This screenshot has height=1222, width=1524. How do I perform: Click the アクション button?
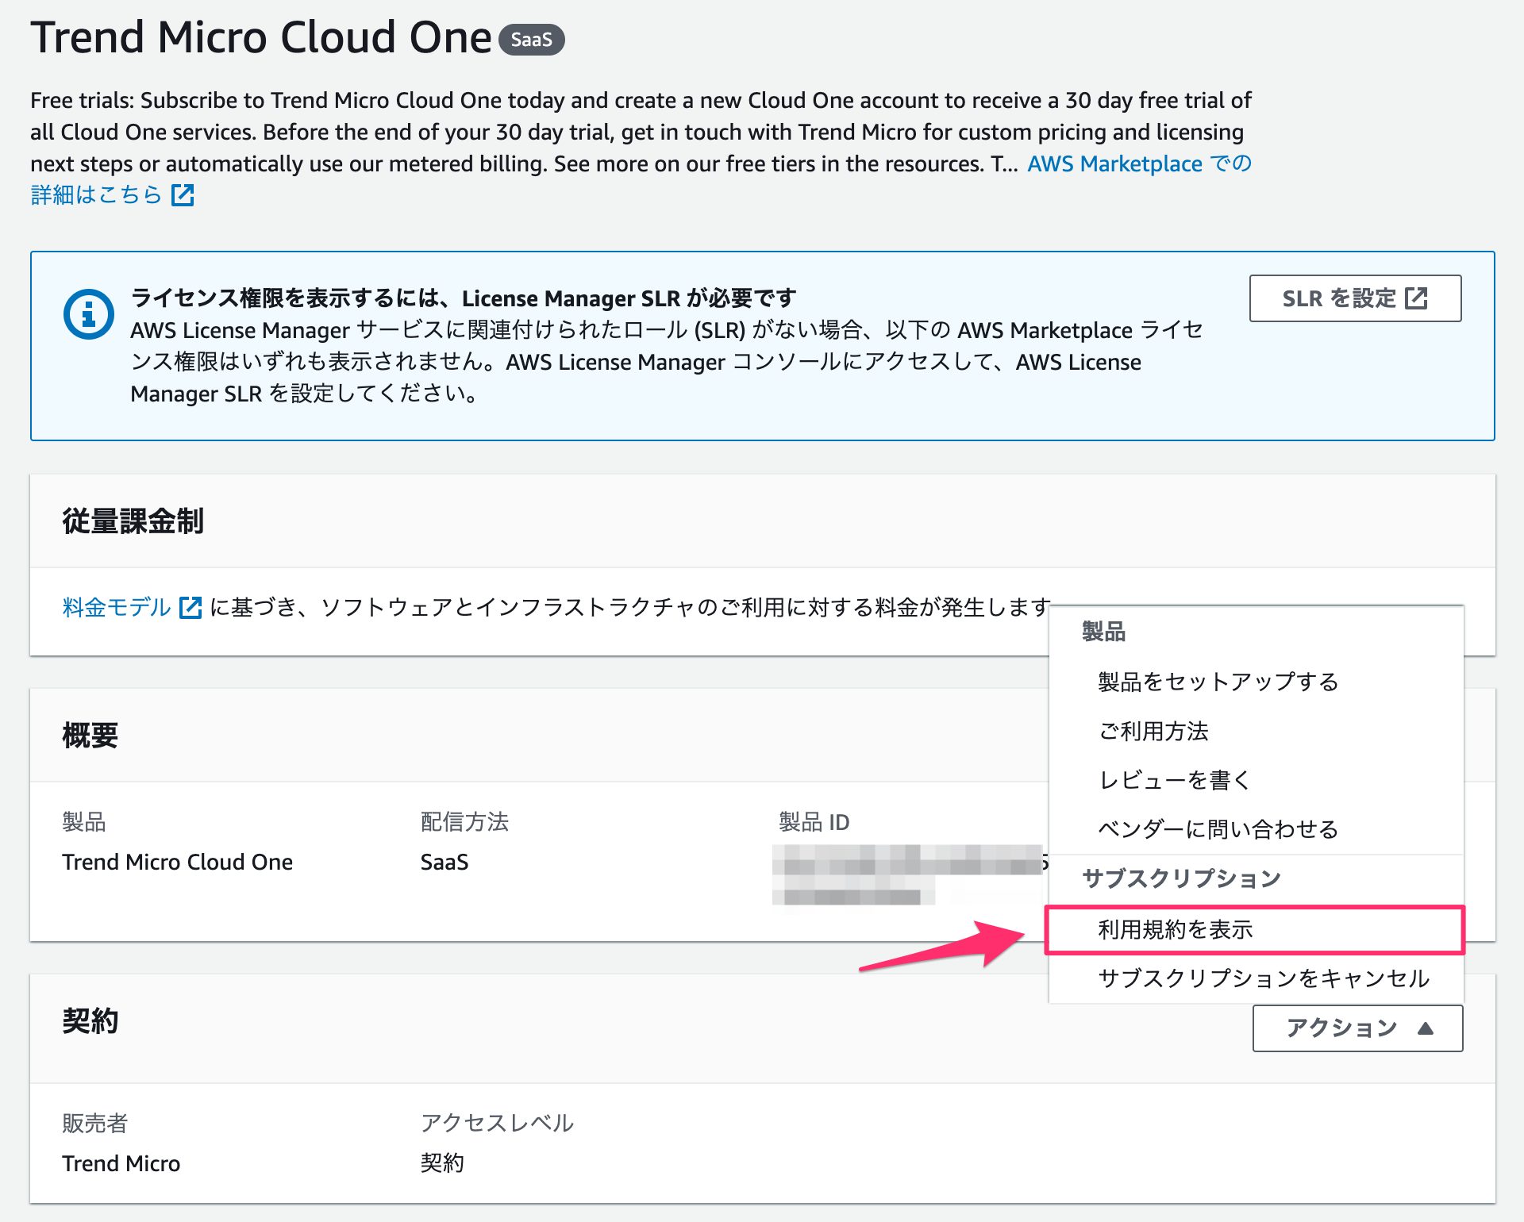(x=1357, y=1027)
